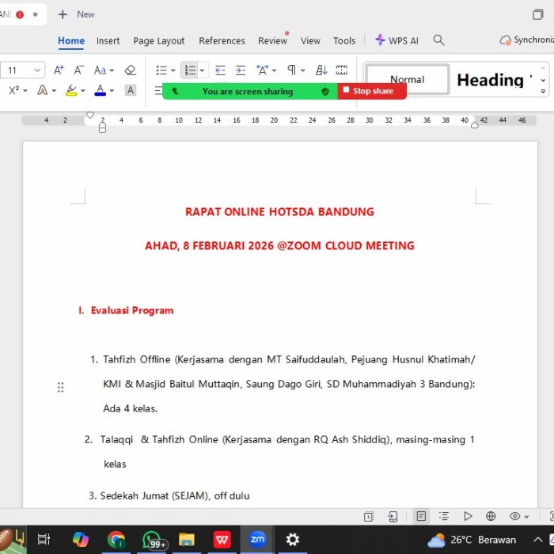Screen dimensions: 554x554
Task: Open the View tab
Action: click(310, 40)
